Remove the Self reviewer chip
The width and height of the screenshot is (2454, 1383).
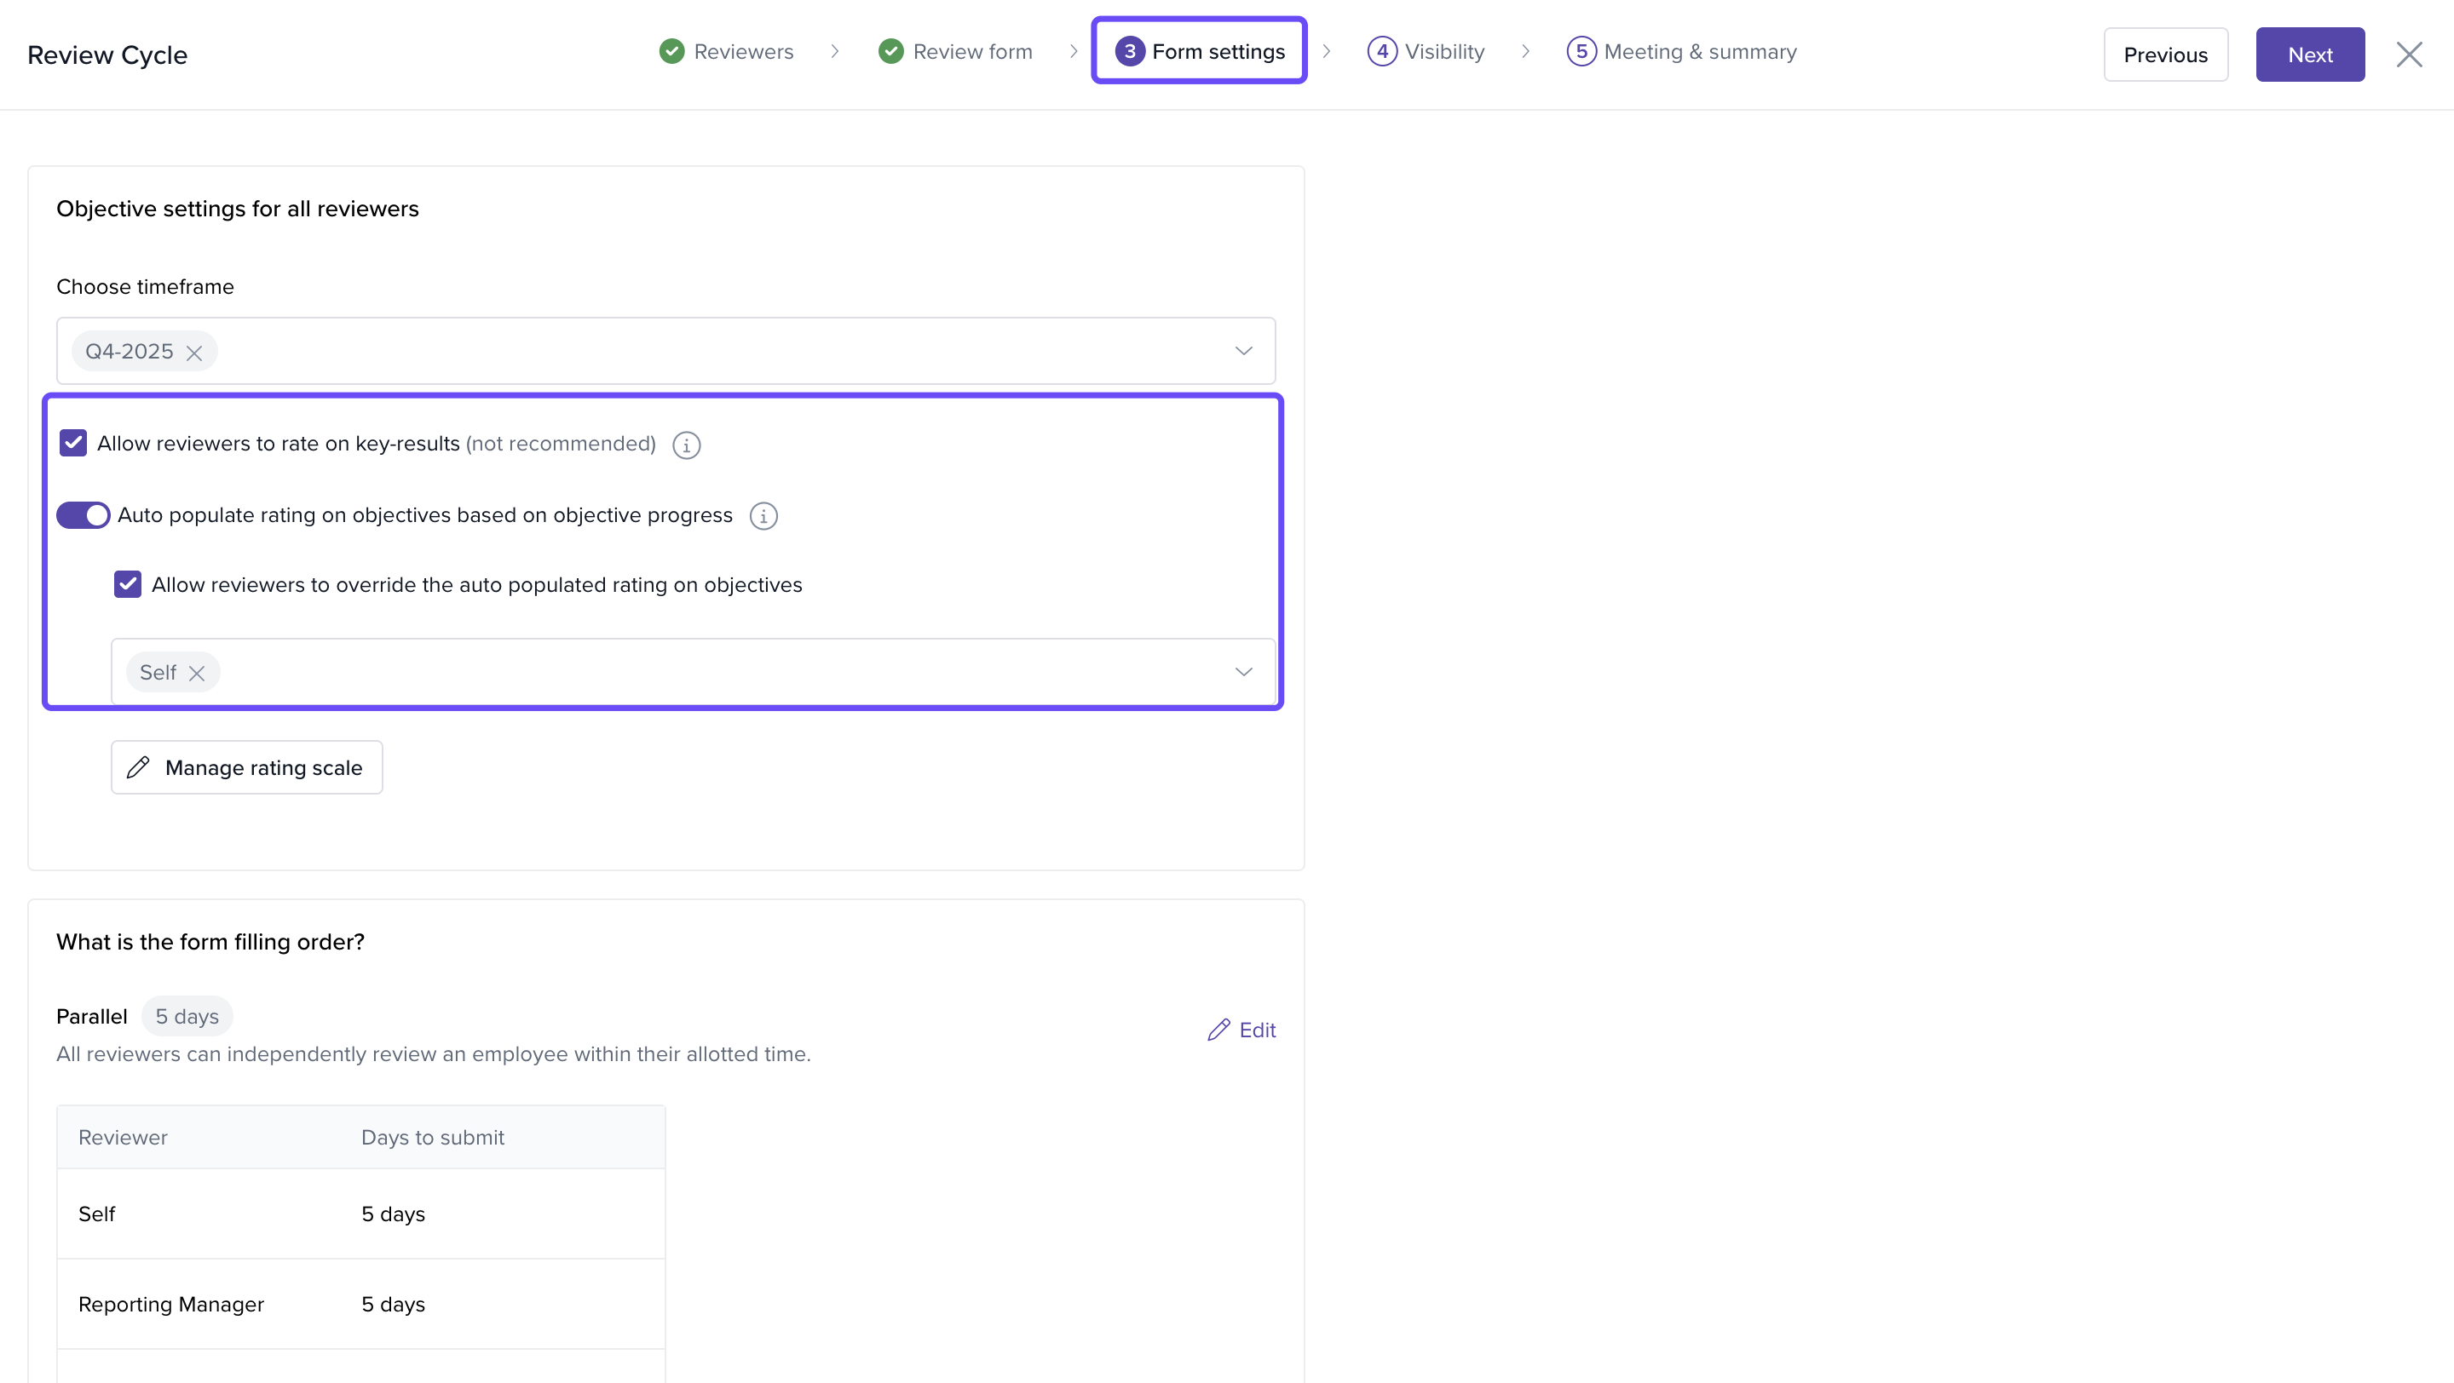point(197,674)
